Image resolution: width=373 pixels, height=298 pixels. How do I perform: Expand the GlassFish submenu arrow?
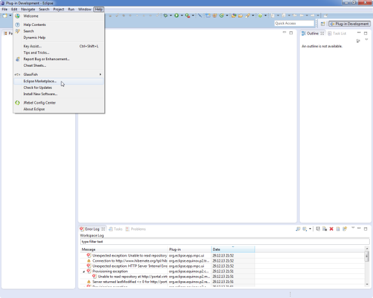(x=100, y=74)
